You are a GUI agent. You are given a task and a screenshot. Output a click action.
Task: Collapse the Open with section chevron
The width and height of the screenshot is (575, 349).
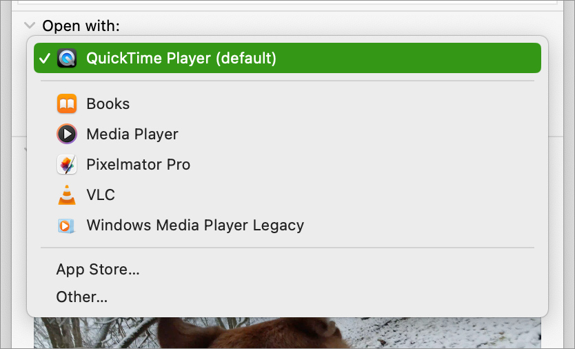30,26
